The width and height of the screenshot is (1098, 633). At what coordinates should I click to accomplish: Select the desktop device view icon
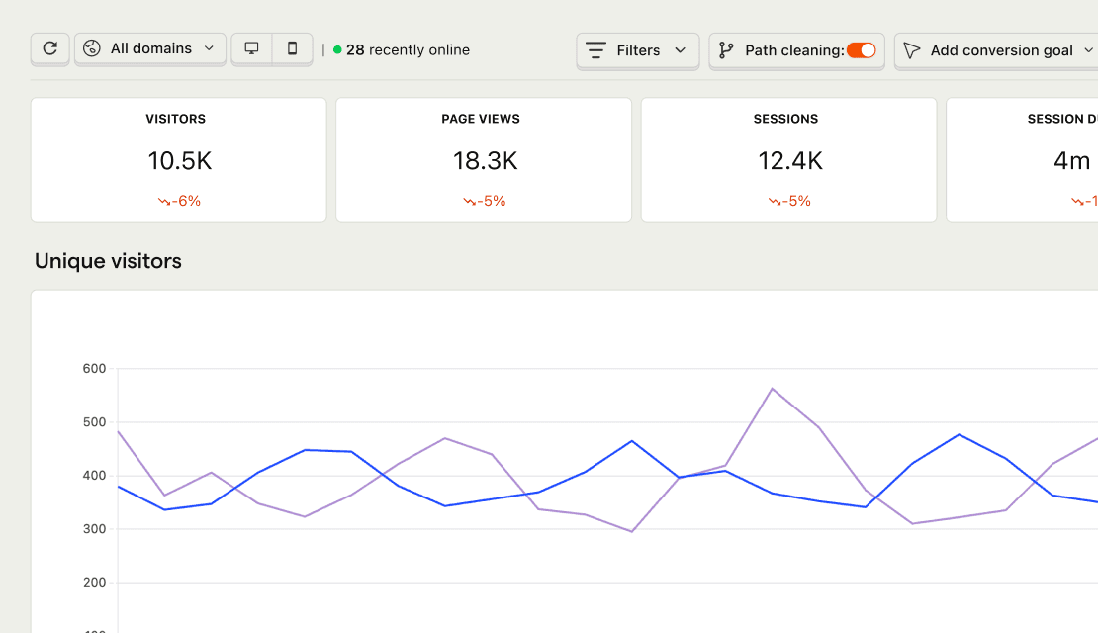251,49
